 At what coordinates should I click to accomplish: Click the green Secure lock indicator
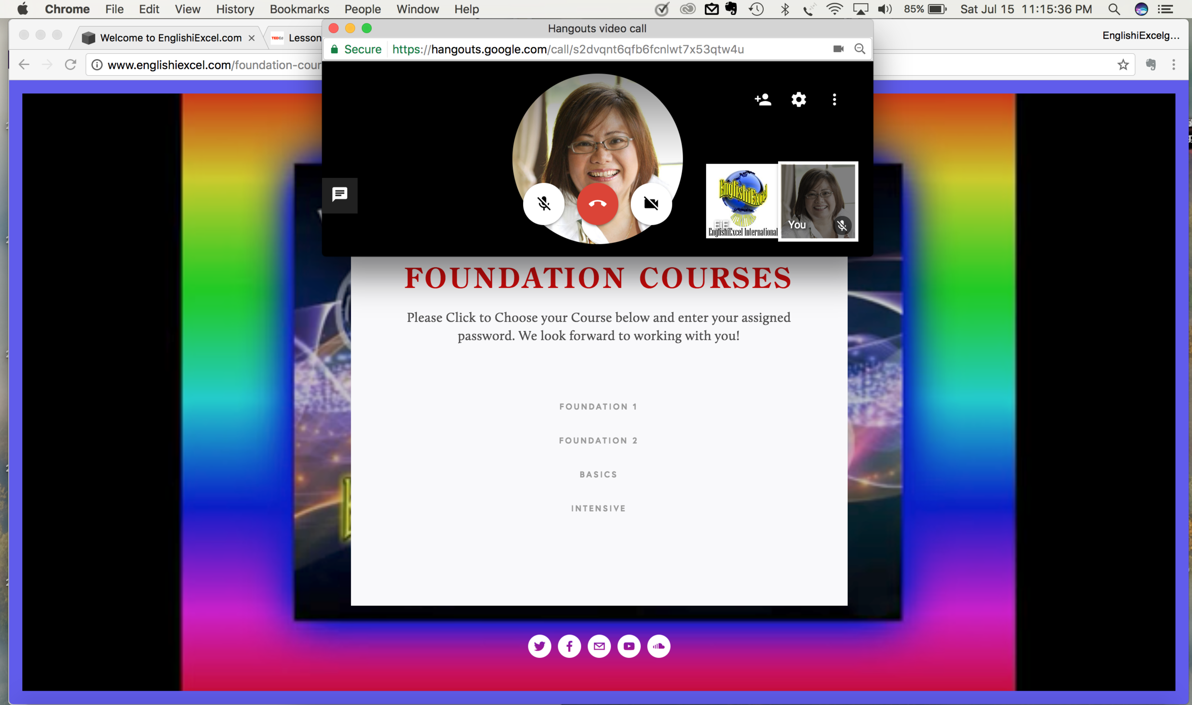pos(356,49)
